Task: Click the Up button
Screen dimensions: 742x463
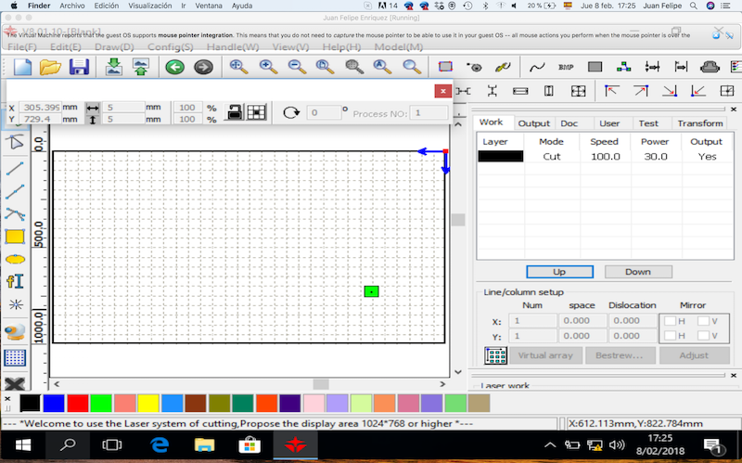Action: click(x=559, y=272)
